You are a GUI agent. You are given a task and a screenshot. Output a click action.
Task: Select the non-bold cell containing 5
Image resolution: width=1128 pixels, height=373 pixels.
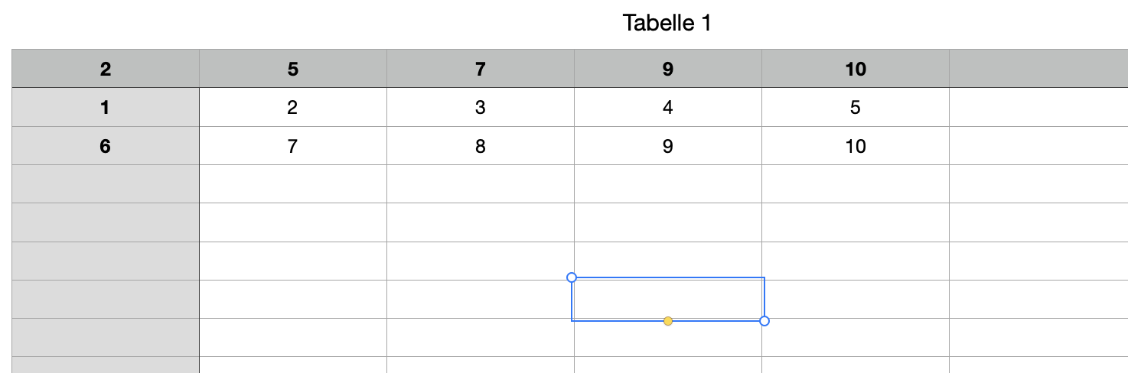(x=856, y=108)
